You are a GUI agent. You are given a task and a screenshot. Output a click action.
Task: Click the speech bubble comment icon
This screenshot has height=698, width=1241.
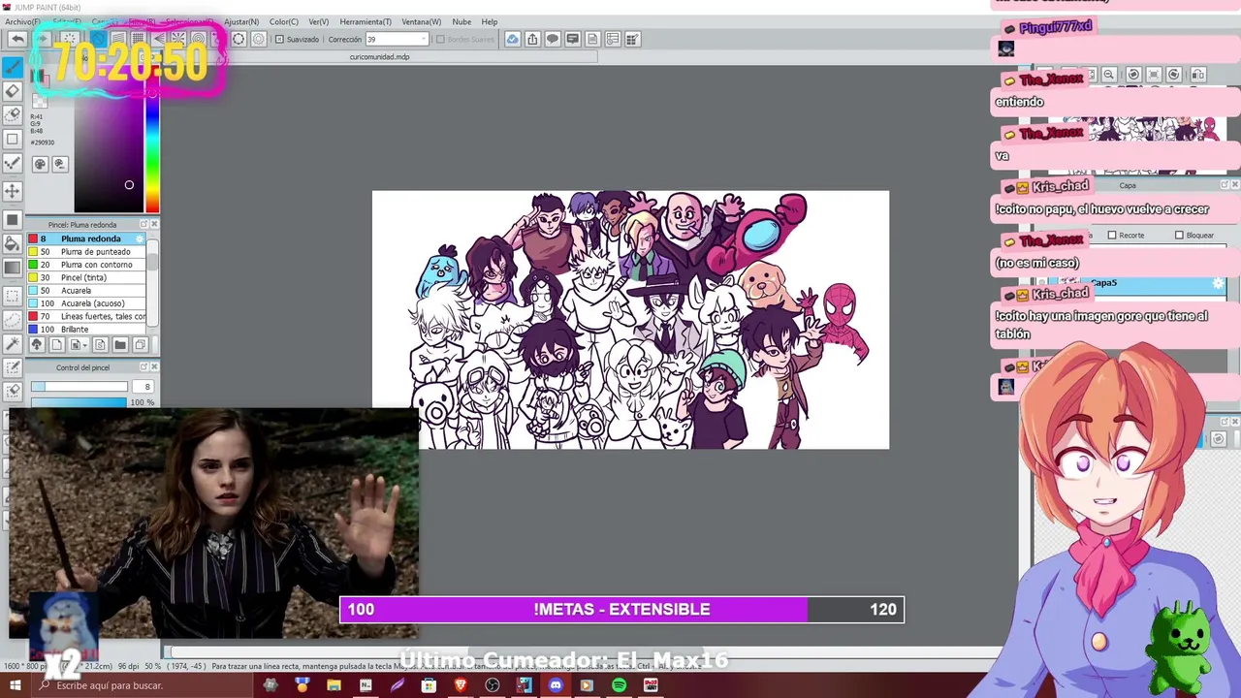click(553, 39)
